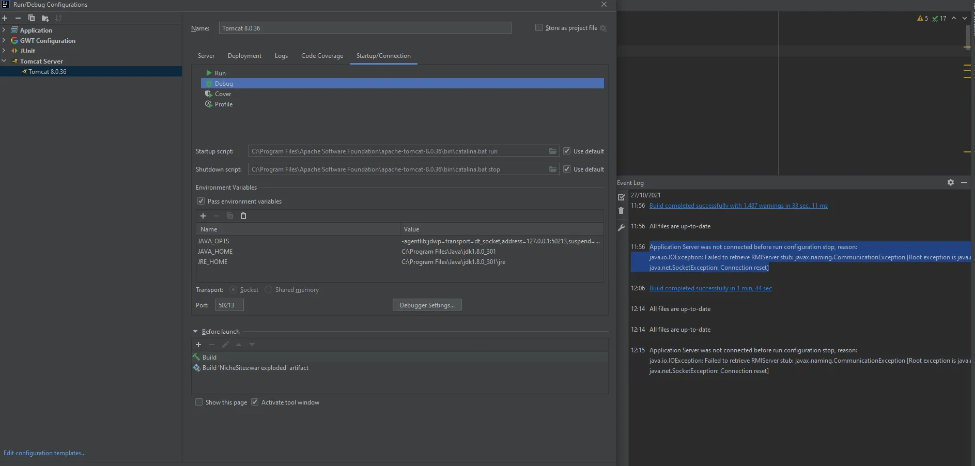Select Build 'NicheSites:war exploded' artifact task

pyautogui.click(x=400, y=368)
